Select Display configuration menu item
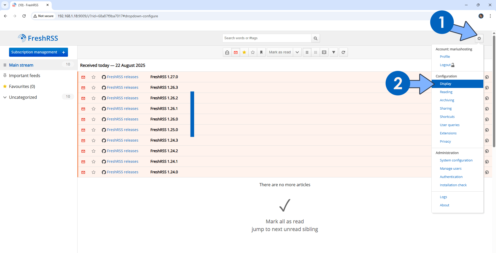This screenshot has height=253, width=496. point(457,84)
